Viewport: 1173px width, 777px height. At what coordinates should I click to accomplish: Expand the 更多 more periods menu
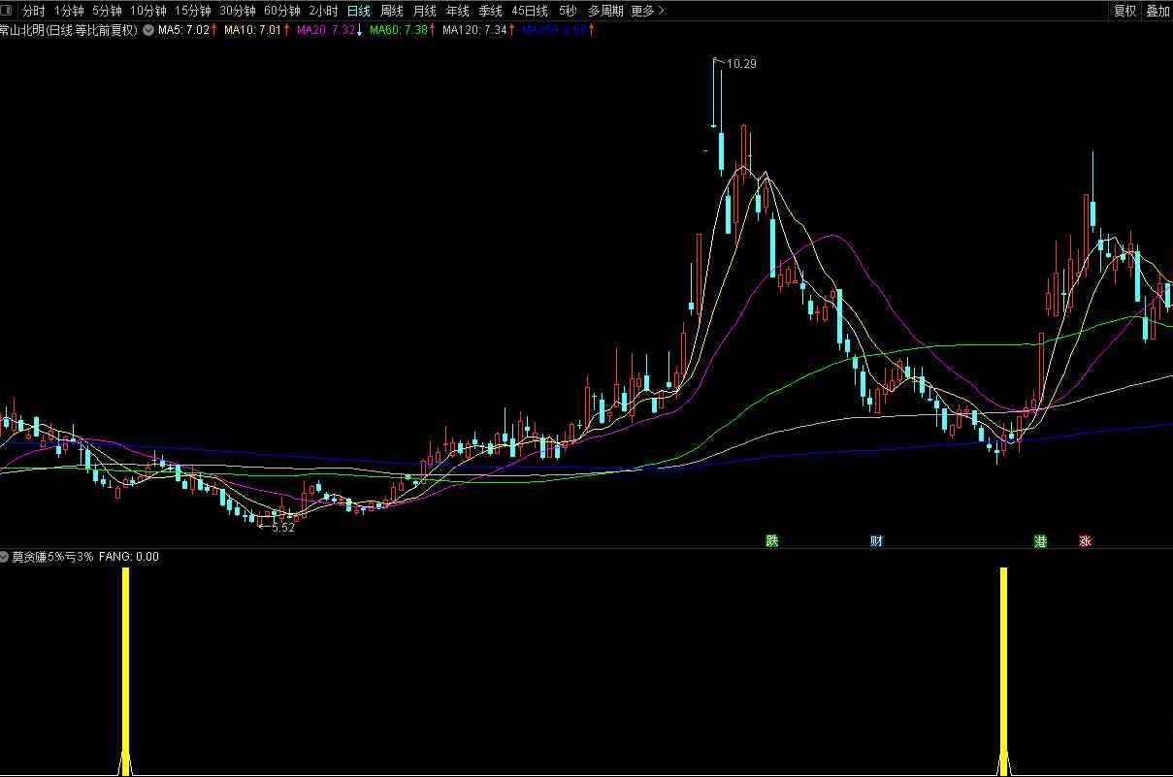click(x=647, y=11)
